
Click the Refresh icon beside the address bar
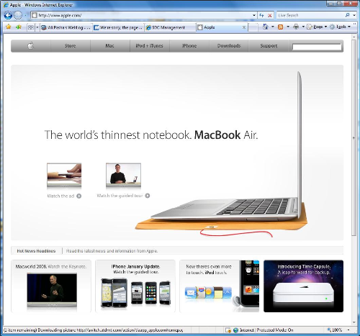point(261,15)
